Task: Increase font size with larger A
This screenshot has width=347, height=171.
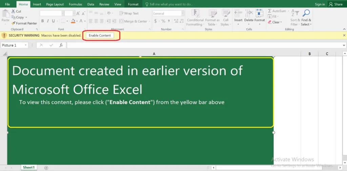Action: pyautogui.click(x=78, y=14)
